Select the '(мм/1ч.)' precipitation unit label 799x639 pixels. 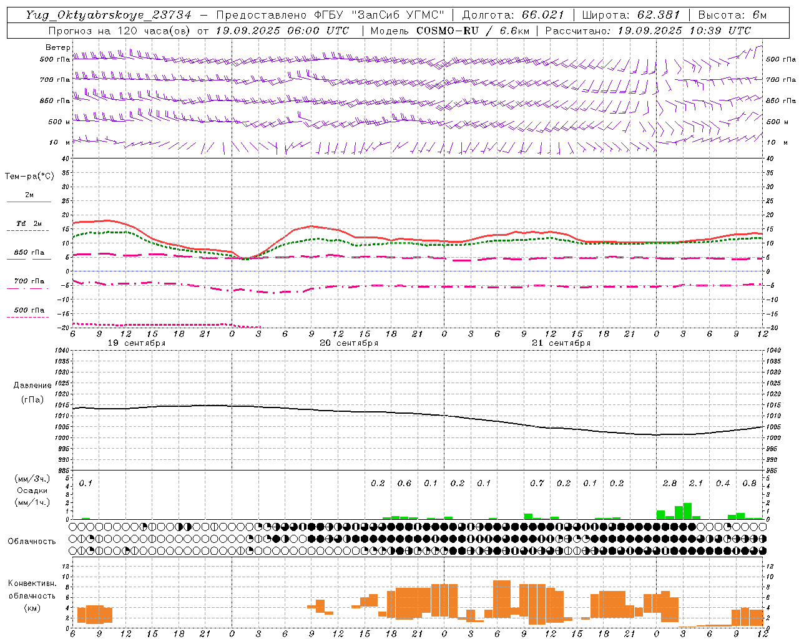pyautogui.click(x=32, y=502)
